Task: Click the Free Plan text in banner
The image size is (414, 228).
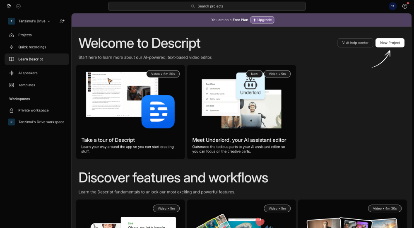Action: [x=240, y=20]
